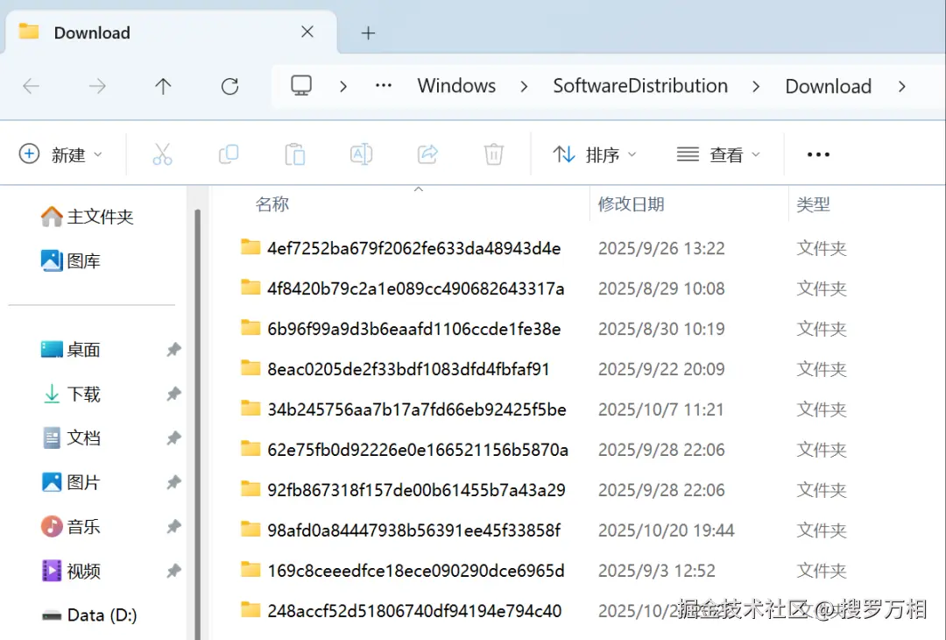Click the Copy icon in toolbar
This screenshot has width=946, height=640.
click(x=229, y=154)
